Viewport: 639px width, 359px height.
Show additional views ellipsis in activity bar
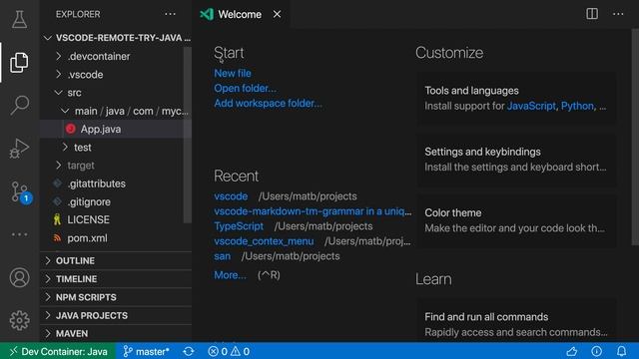[19, 234]
